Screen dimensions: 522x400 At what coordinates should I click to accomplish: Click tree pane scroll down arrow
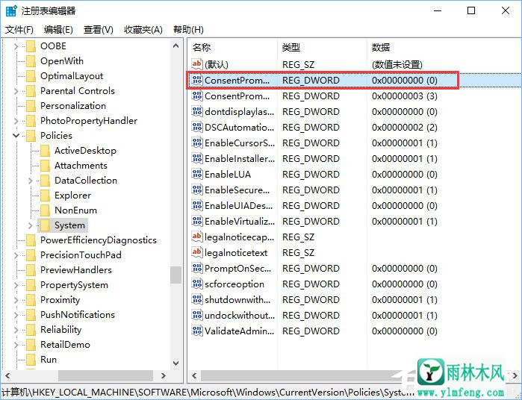(176, 363)
